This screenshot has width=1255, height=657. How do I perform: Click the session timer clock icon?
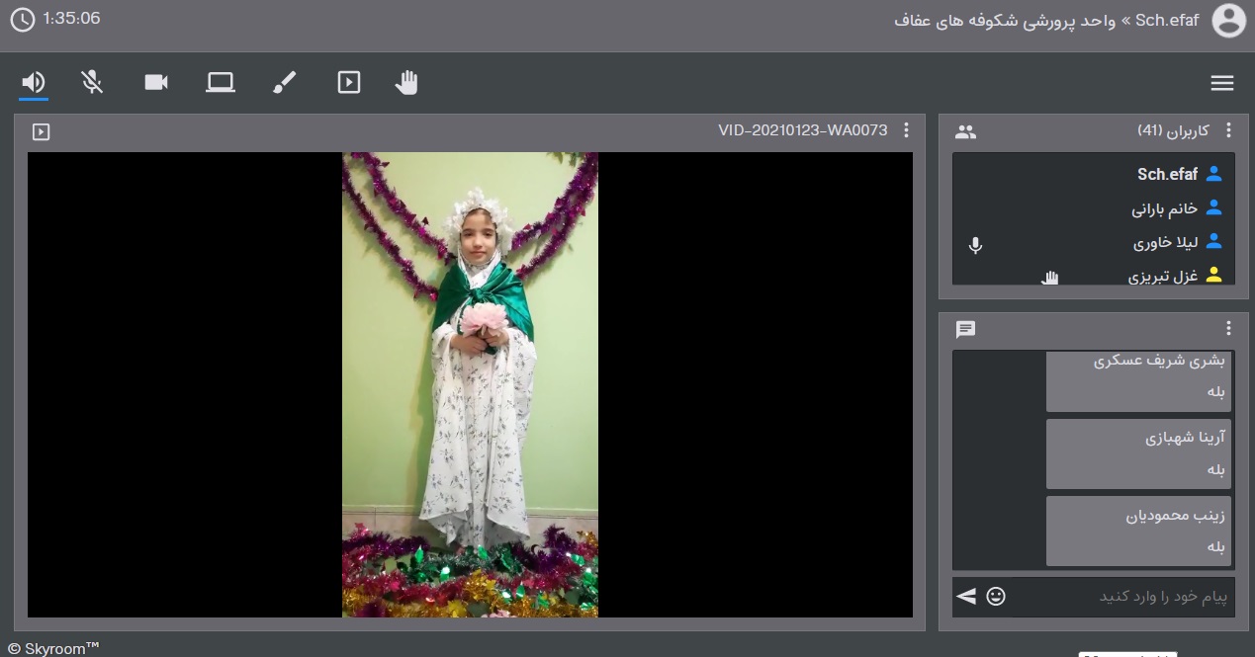point(22,20)
